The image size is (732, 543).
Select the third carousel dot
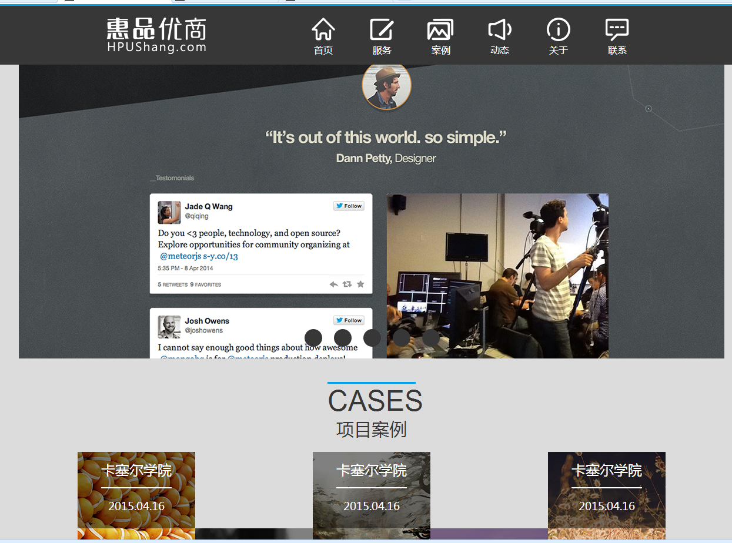tap(372, 338)
